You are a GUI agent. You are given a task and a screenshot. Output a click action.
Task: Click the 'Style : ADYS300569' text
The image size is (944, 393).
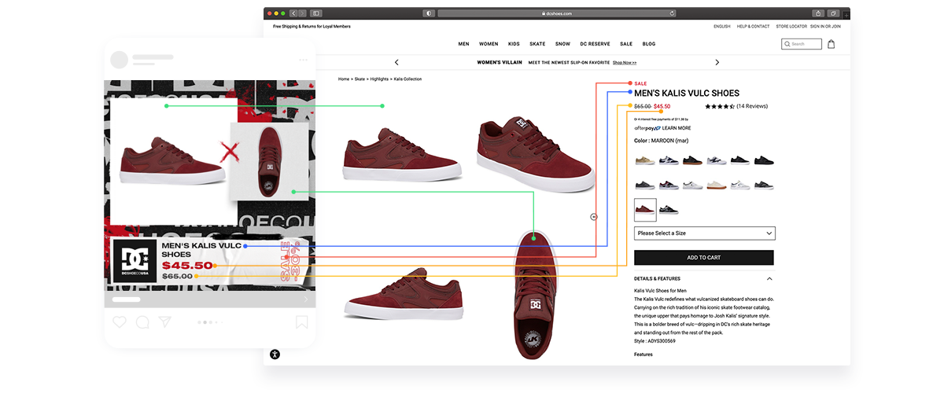(x=655, y=341)
